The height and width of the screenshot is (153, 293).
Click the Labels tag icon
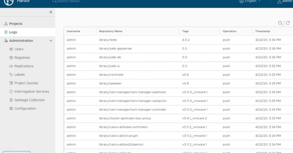(11, 74)
